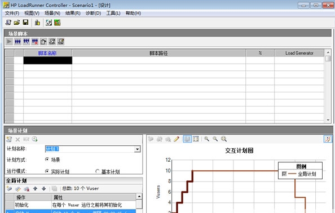Open the Virtual Users icon in script toolbar
The width and height of the screenshot is (335, 213).
click(x=17, y=41)
